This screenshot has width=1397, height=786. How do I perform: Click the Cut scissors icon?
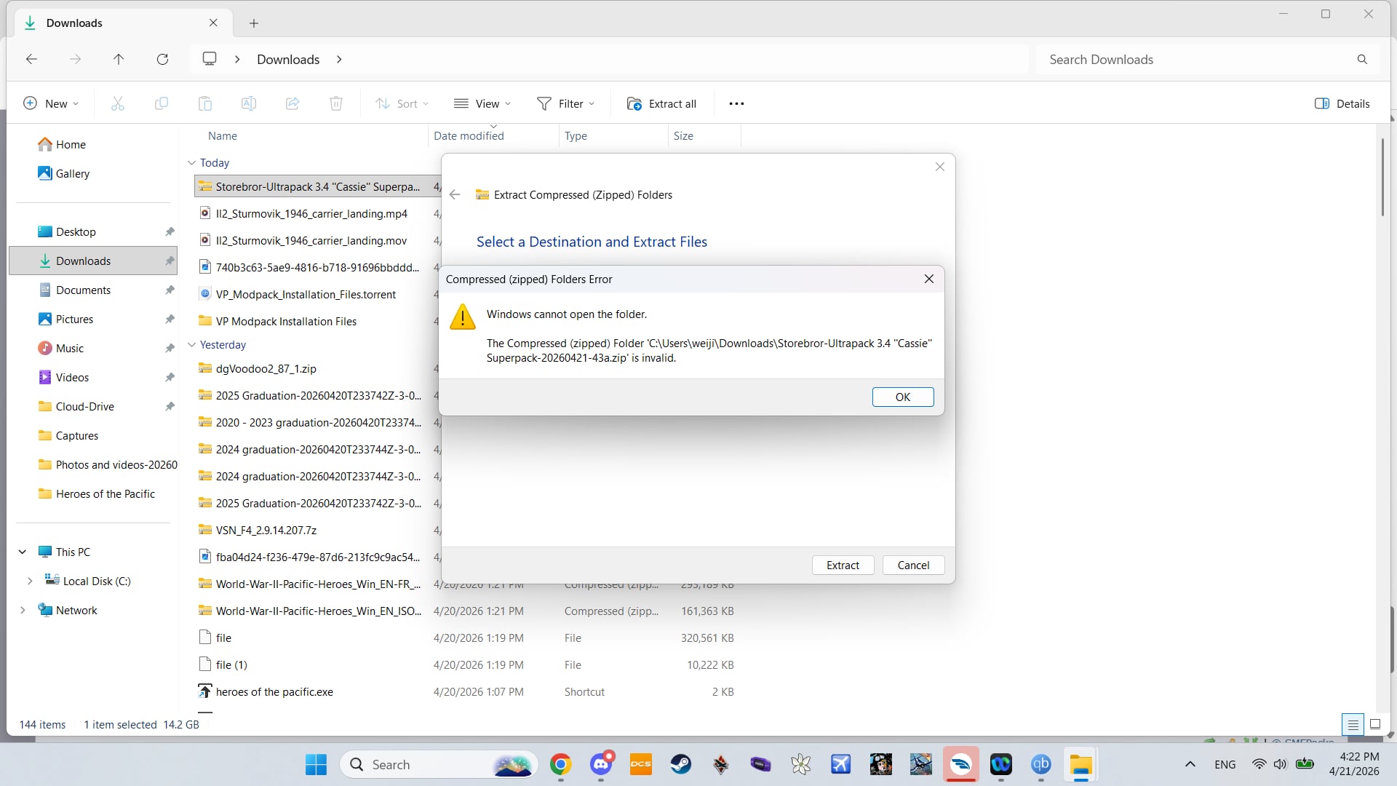[x=117, y=103]
